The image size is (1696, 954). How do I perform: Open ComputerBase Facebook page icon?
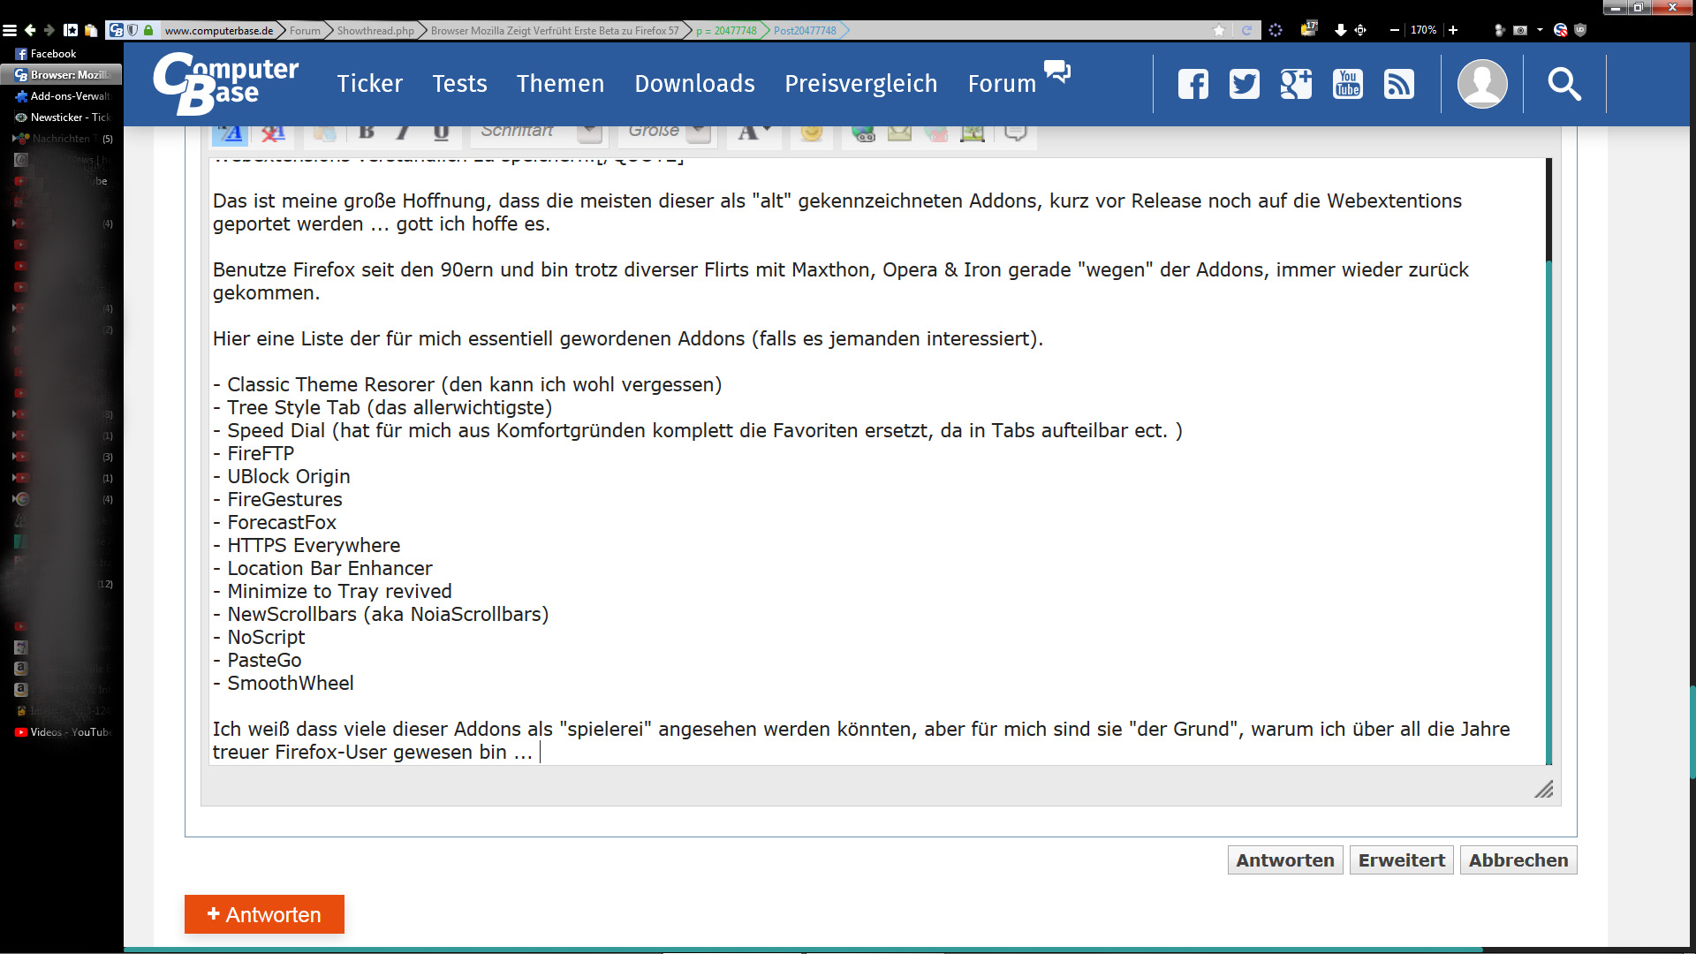(x=1192, y=84)
